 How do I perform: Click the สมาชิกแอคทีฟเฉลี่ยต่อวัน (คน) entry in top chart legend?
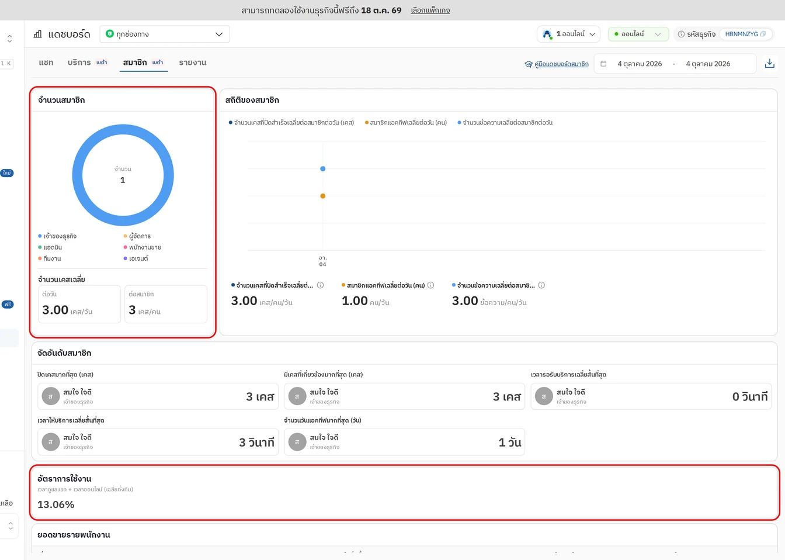[x=406, y=123]
